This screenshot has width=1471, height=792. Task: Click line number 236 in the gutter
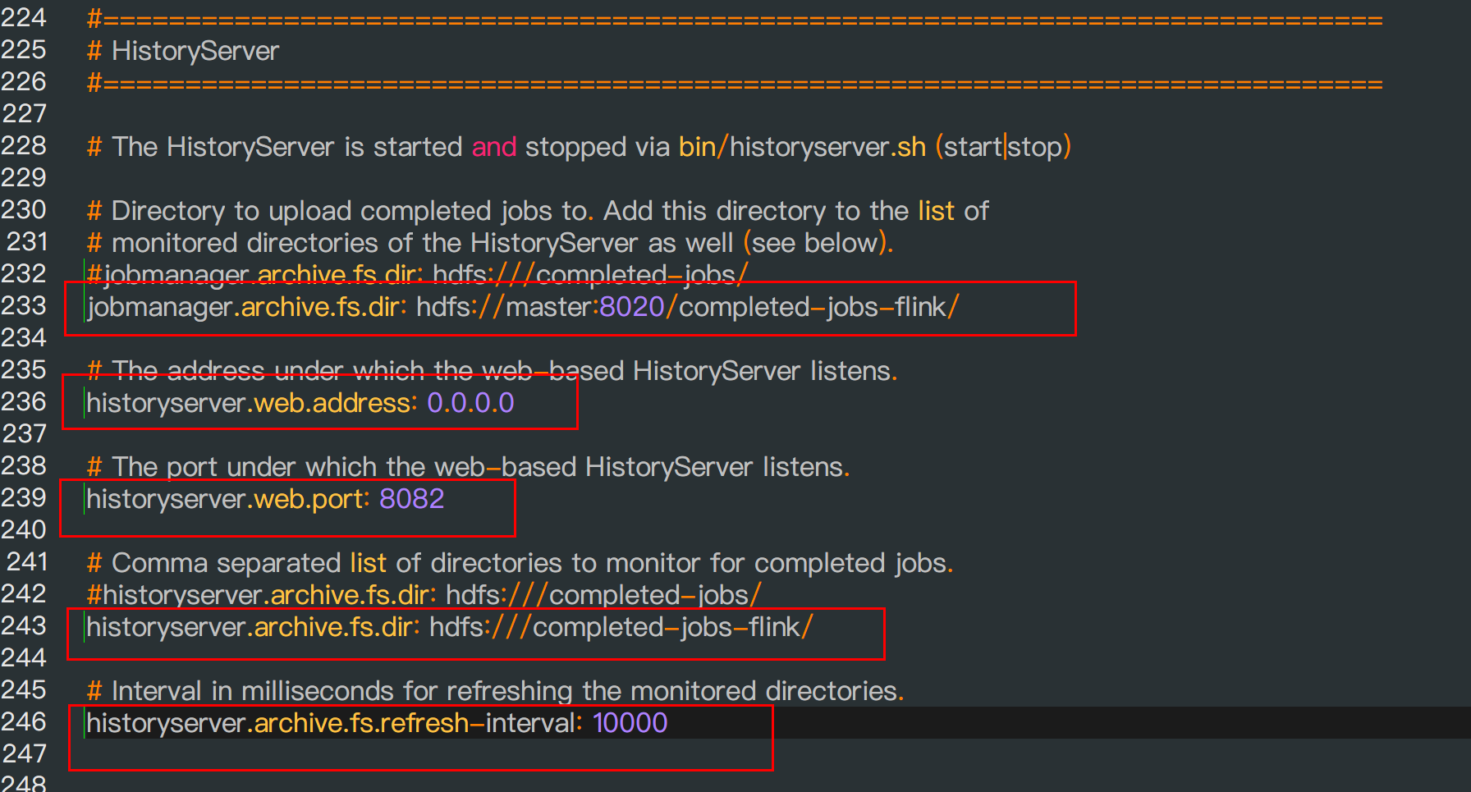tap(24, 402)
